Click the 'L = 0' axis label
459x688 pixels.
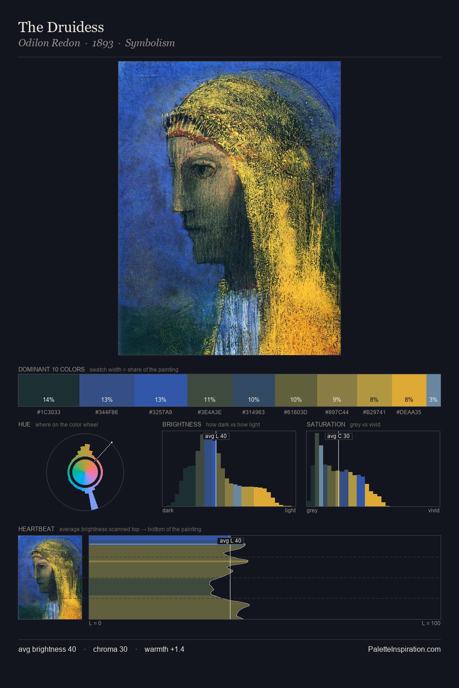(95, 623)
